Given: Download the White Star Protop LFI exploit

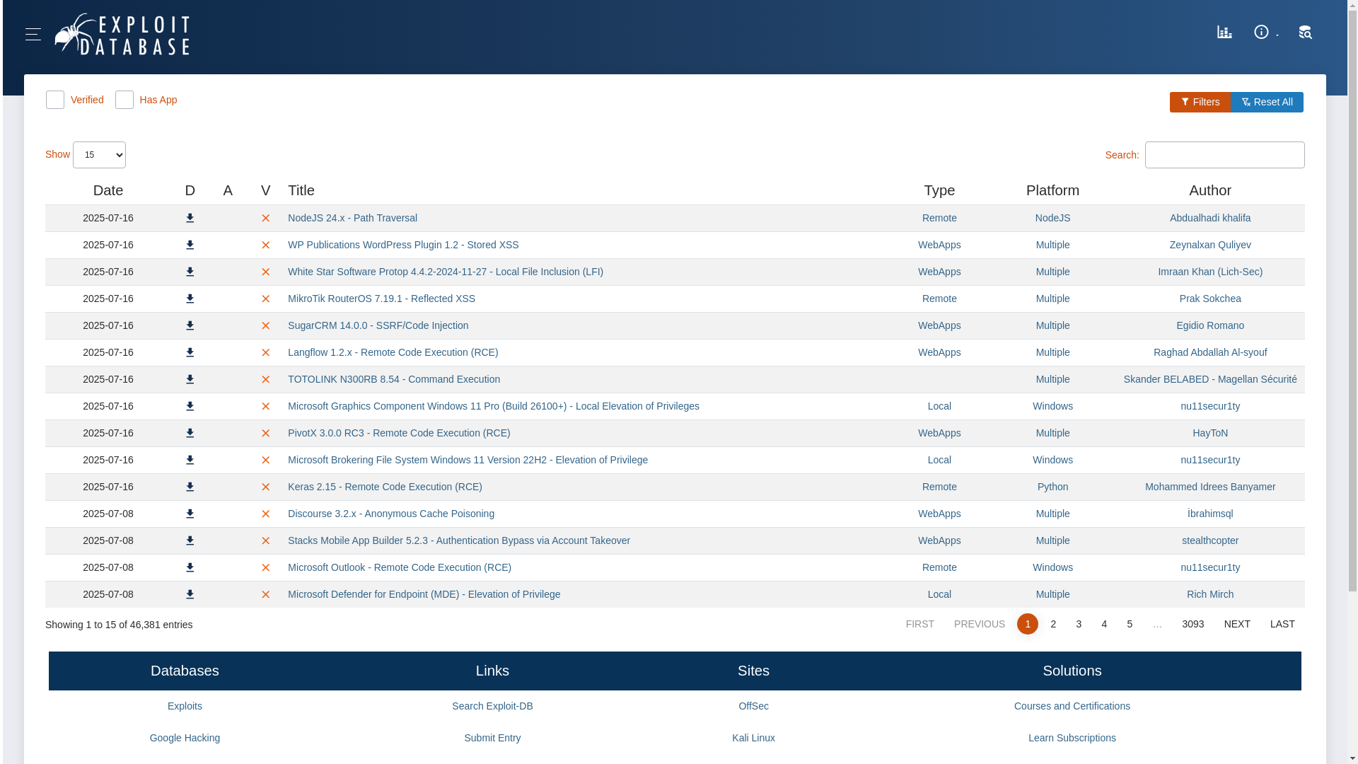Looking at the screenshot, I should [190, 272].
